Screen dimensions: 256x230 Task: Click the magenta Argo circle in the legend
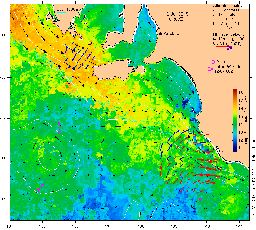click(x=213, y=62)
